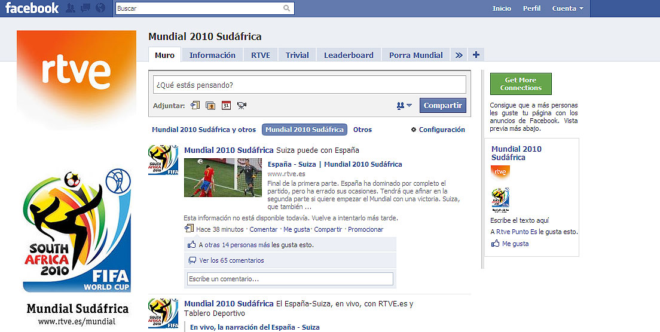
Task: Click the search magnifier icon
Action: pyautogui.click(x=287, y=8)
